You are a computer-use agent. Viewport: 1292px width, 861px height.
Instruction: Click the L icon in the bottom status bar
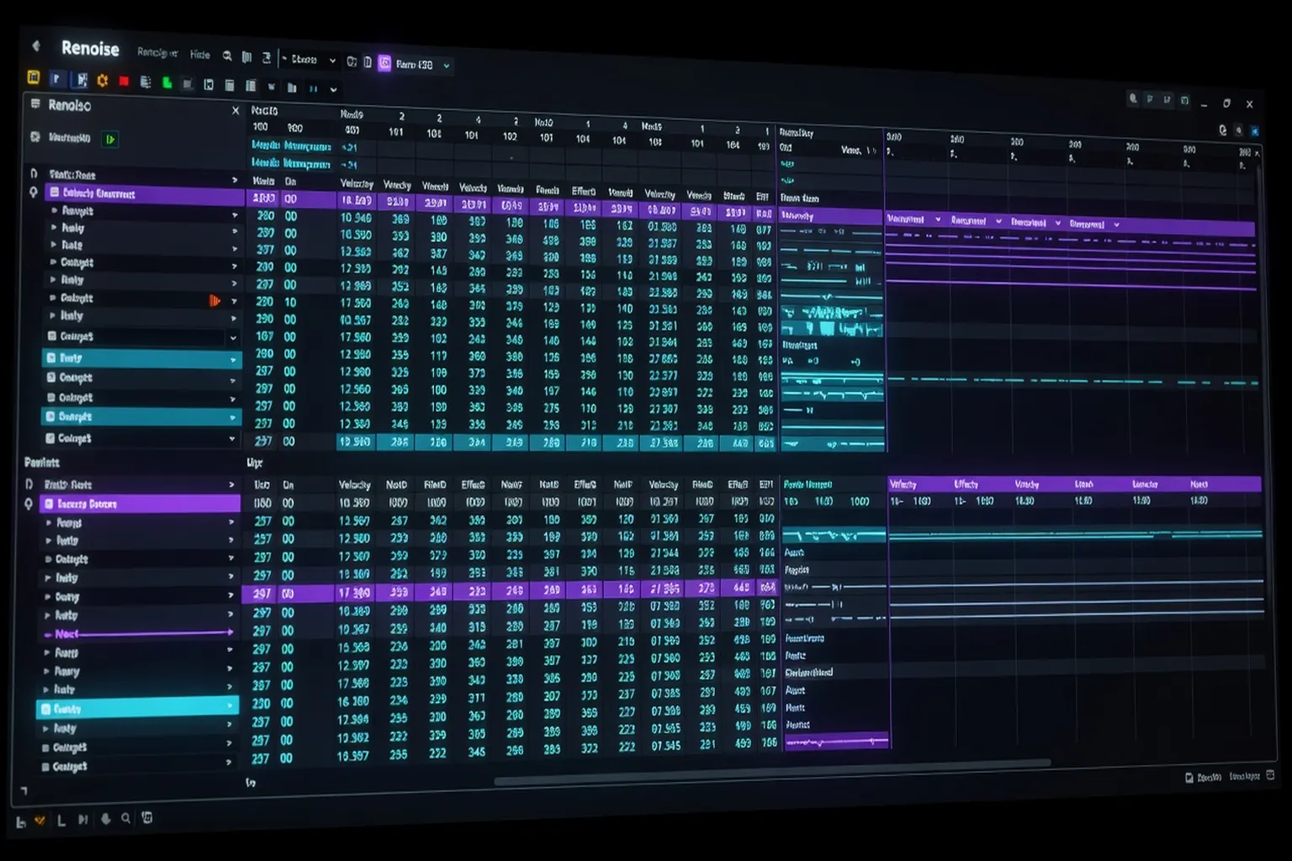click(x=61, y=820)
